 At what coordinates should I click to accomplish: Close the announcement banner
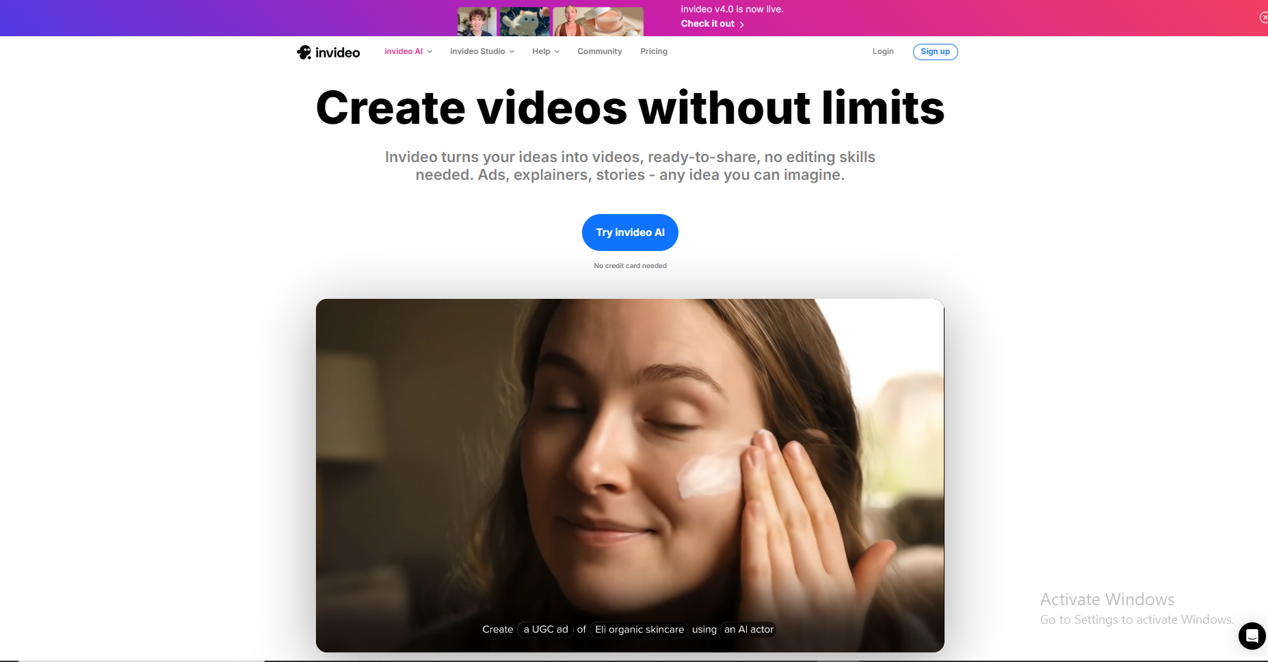[x=1263, y=17]
